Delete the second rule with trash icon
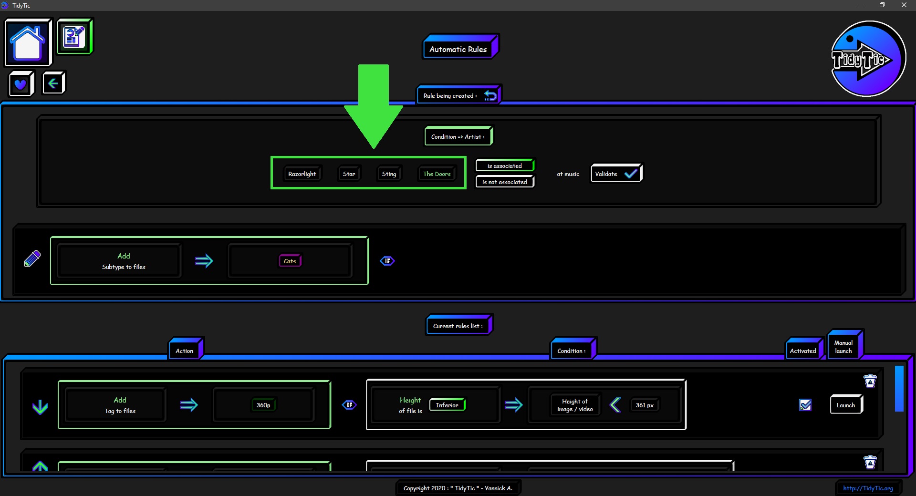The width and height of the screenshot is (916, 496). pyautogui.click(x=870, y=462)
